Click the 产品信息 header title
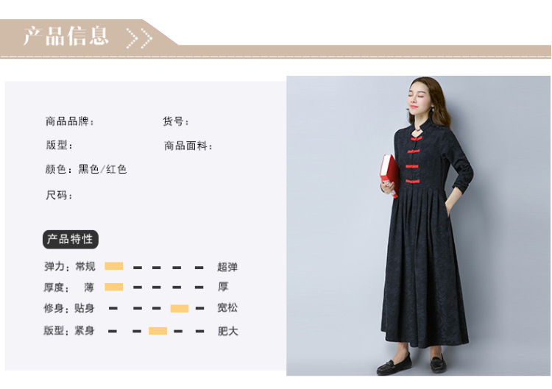Screen dimensions: 552x389 [x=66, y=36]
